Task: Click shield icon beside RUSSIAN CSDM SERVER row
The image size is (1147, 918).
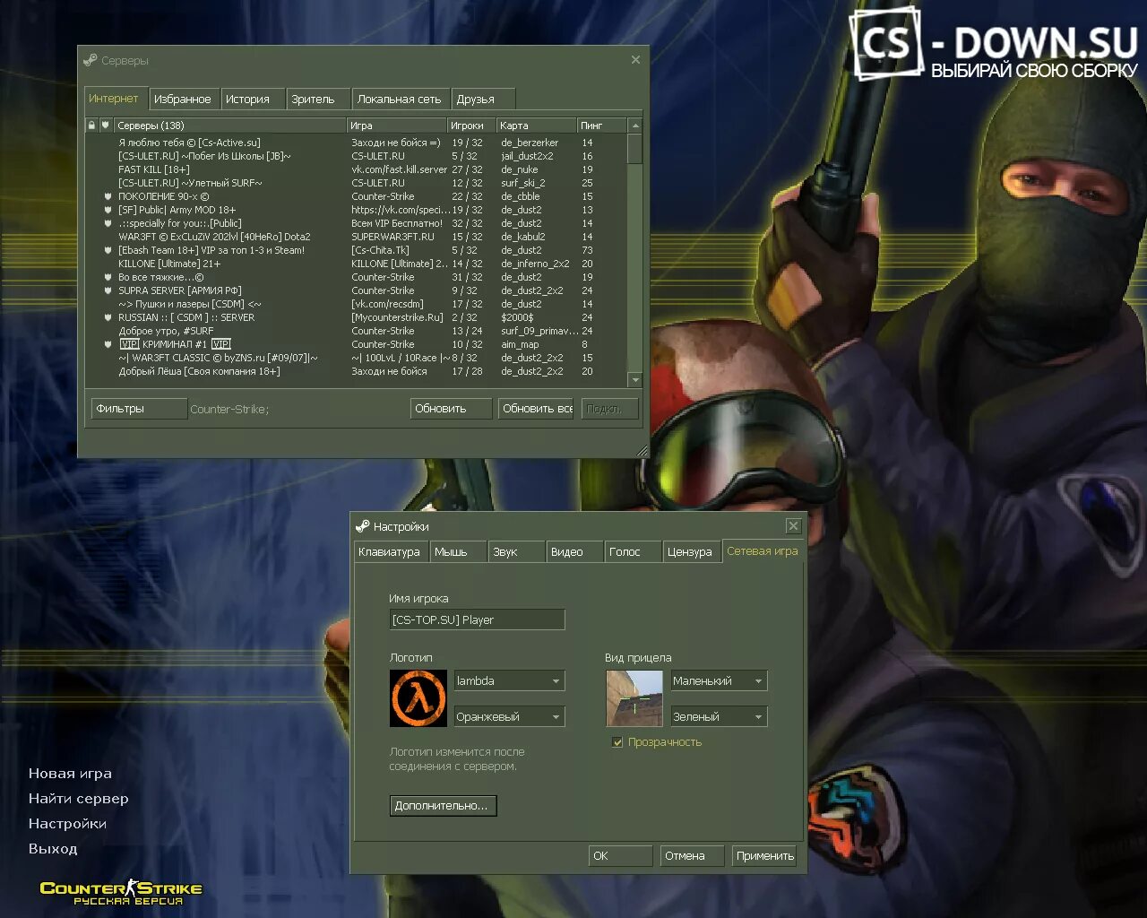Action: pyautogui.click(x=108, y=317)
